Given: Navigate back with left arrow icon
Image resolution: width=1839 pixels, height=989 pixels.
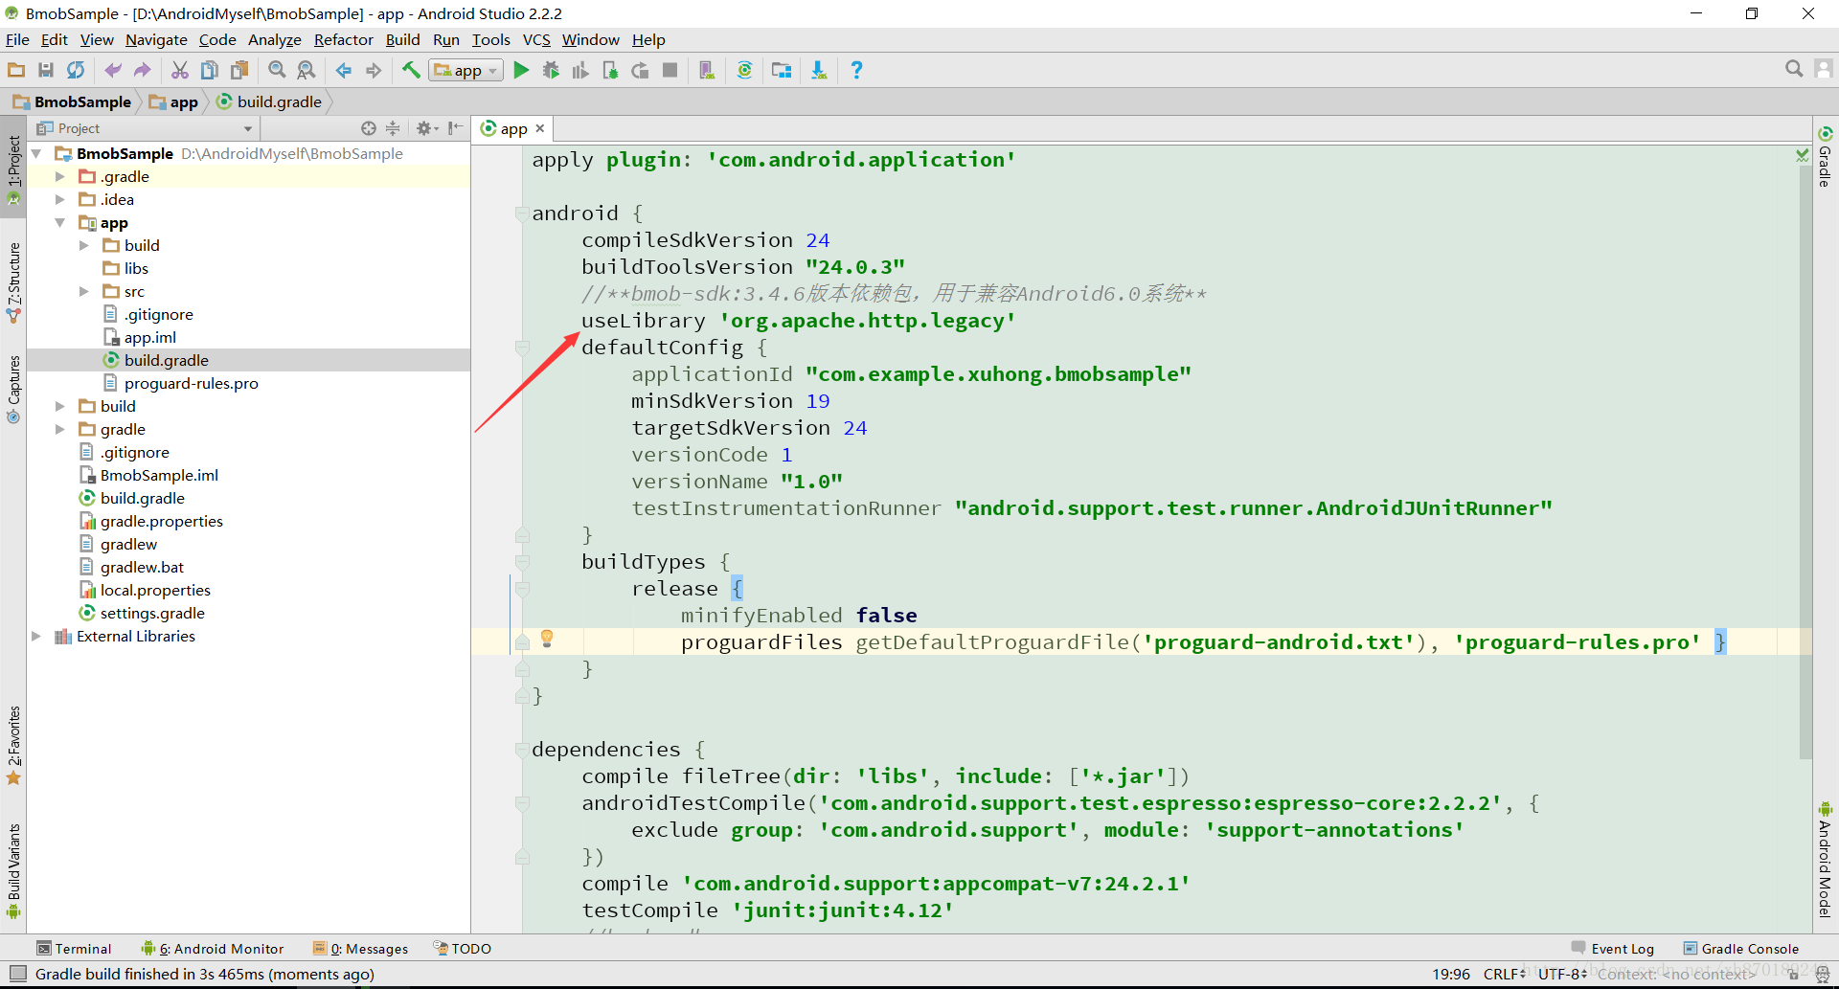Looking at the screenshot, I should (x=344, y=70).
